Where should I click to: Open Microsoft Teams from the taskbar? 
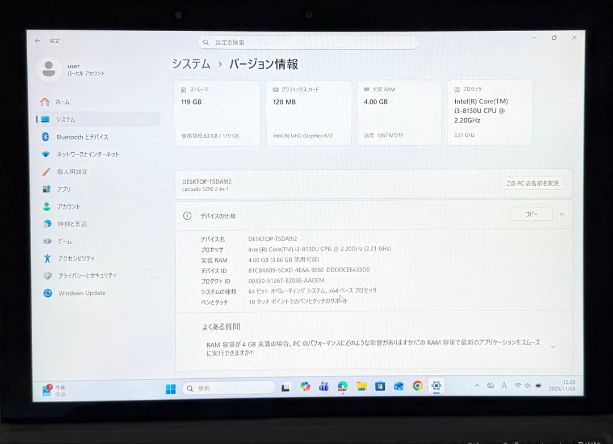[324, 387]
